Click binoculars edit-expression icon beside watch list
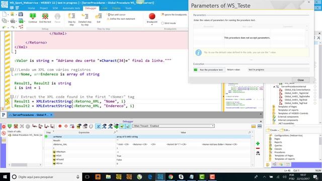This screenshot has height=181, width=322. (258, 153)
